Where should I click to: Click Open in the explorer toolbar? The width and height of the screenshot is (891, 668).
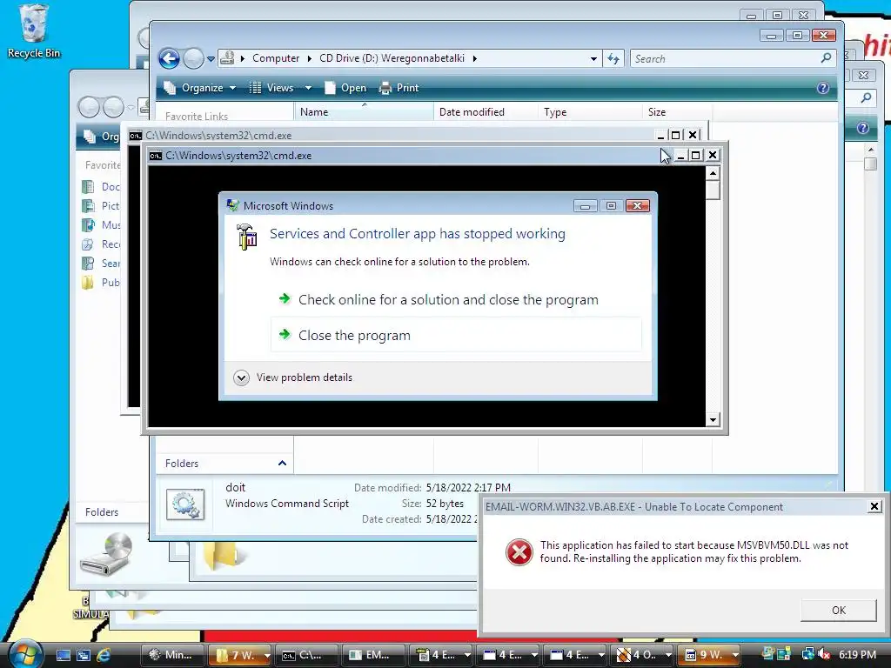point(345,88)
